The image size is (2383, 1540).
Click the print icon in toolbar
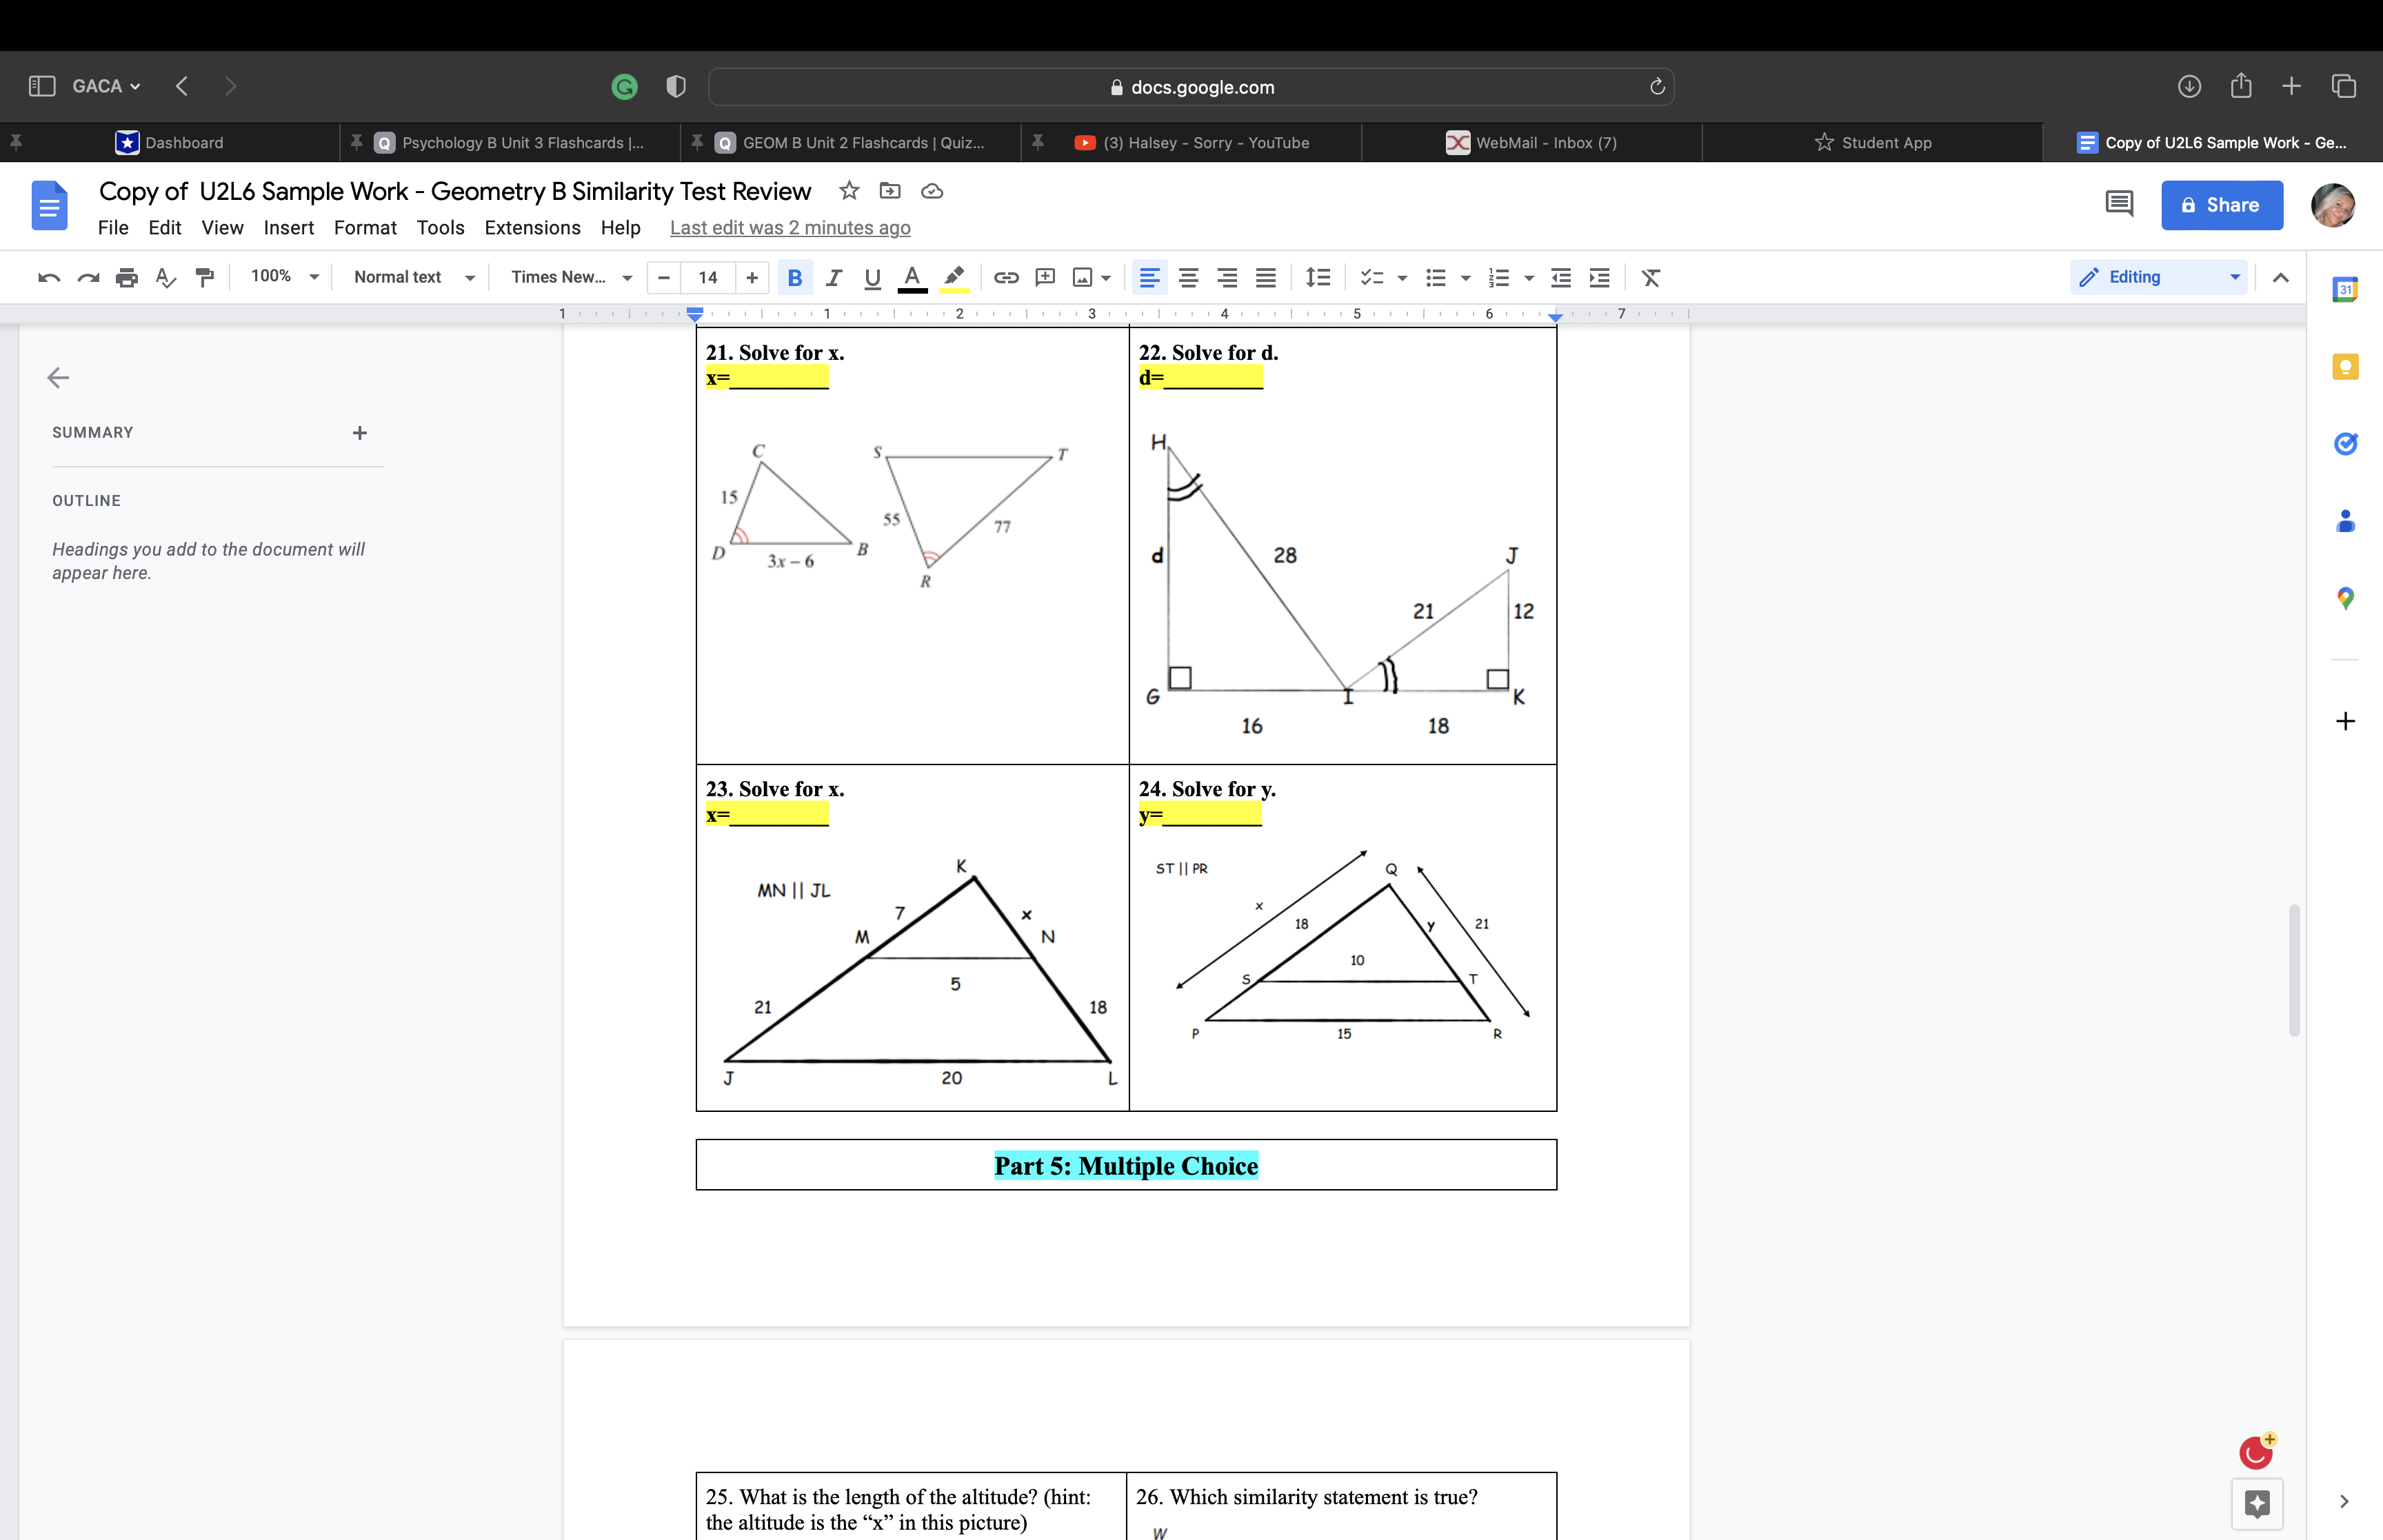point(126,278)
